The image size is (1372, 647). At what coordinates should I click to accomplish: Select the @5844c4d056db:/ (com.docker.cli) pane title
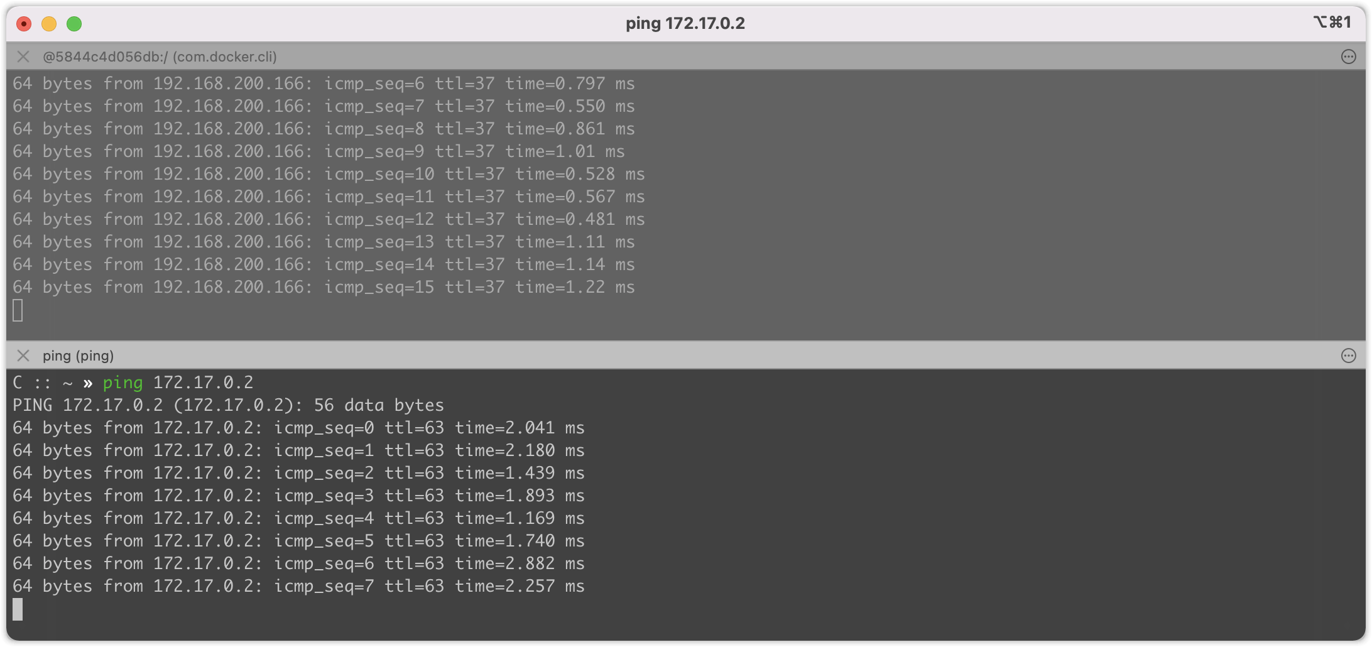coord(160,57)
